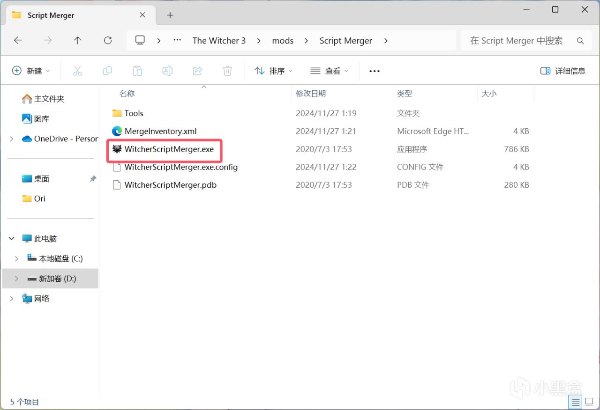Select the WitcherScriptMerger.exe file name

click(169, 149)
